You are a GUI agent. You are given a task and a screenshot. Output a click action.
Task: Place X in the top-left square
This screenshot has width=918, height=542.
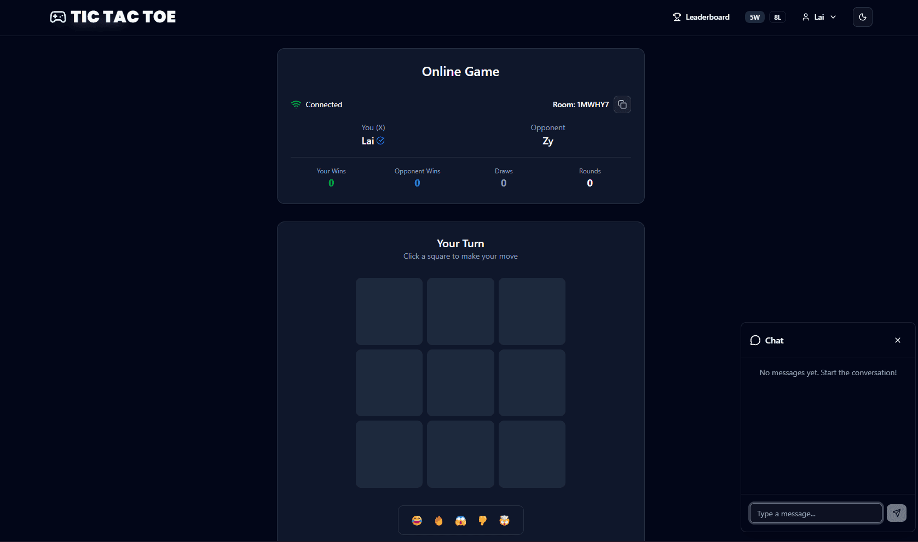pyautogui.click(x=389, y=311)
